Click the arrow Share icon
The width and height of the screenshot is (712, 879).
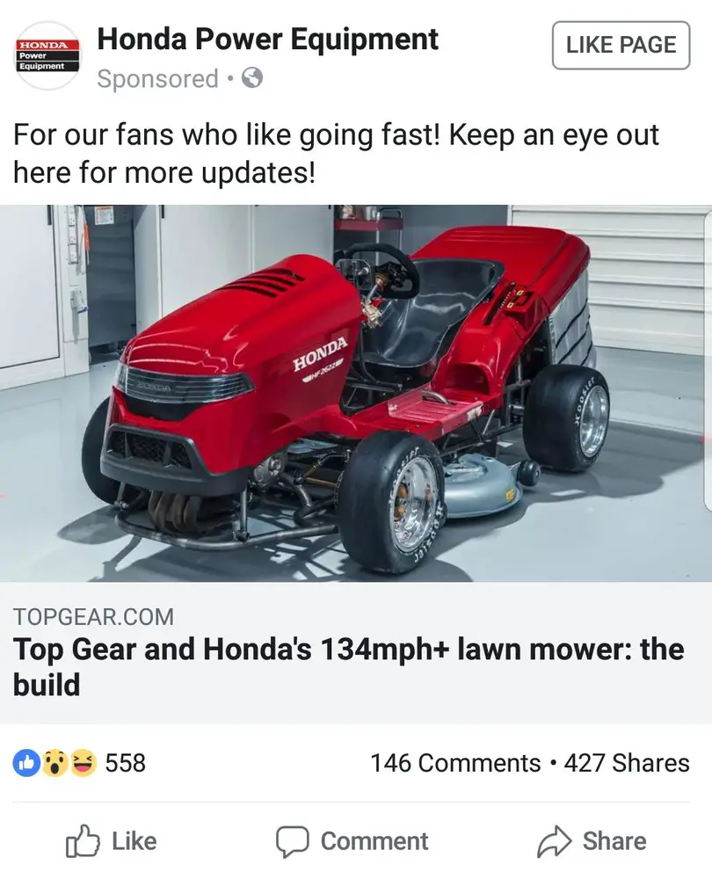pos(554,841)
